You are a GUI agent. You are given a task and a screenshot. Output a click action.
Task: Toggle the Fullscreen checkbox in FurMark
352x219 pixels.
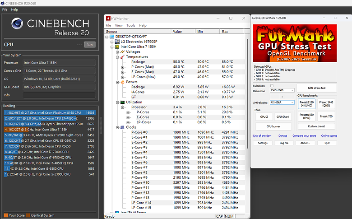[272, 86]
